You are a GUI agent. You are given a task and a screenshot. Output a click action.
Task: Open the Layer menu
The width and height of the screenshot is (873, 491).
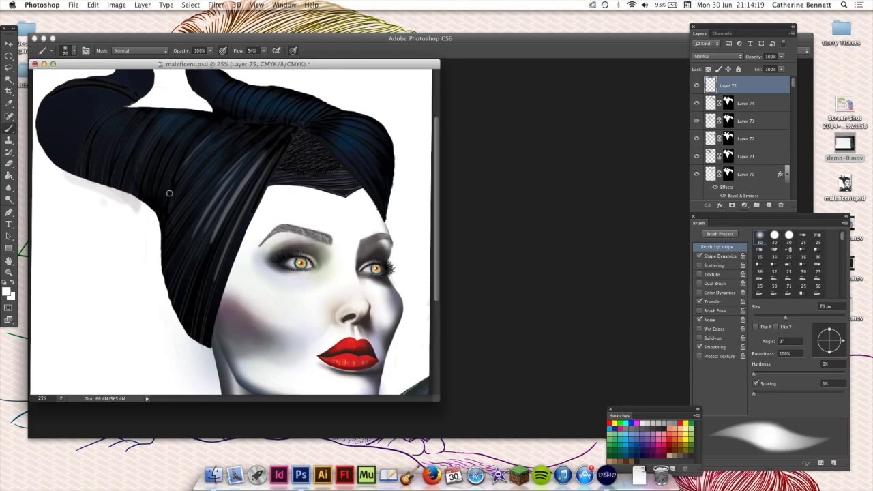pyautogui.click(x=143, y=5)
